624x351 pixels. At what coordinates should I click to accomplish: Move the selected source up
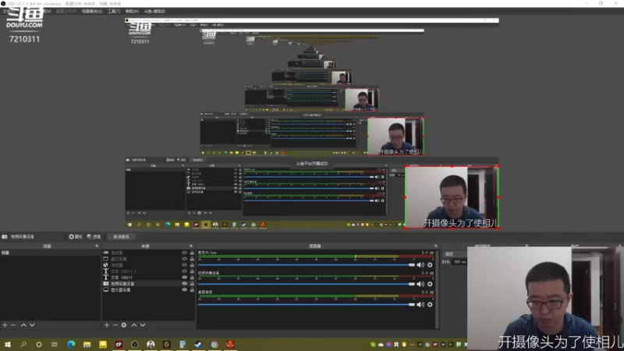click(x=134, y=325)
